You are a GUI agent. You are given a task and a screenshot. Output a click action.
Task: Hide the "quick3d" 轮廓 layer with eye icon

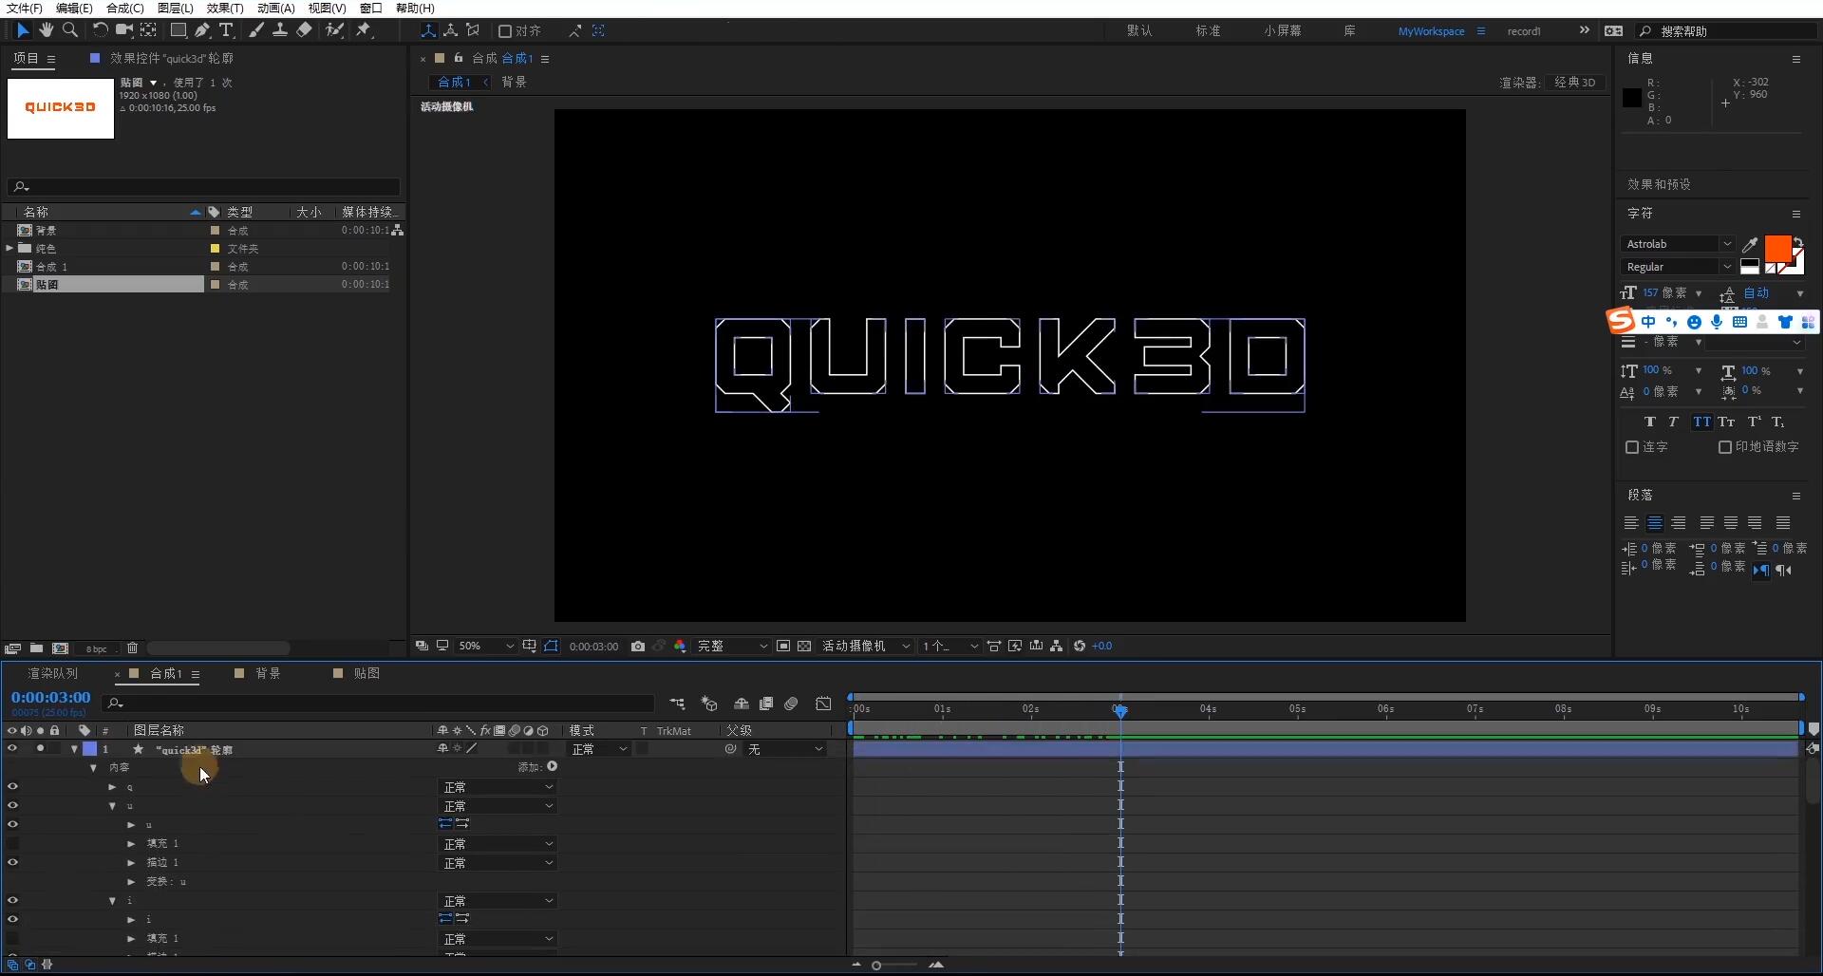(12, 749)
